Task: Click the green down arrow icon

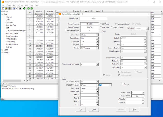Action: coord(32,8)
